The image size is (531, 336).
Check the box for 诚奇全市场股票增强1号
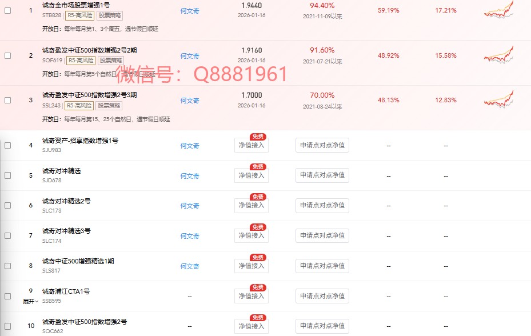[x=7, y=11]
